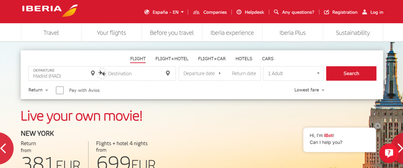This screenshot has height=168, width=403.
Task: Open the Travel menu
Action: 51,33
